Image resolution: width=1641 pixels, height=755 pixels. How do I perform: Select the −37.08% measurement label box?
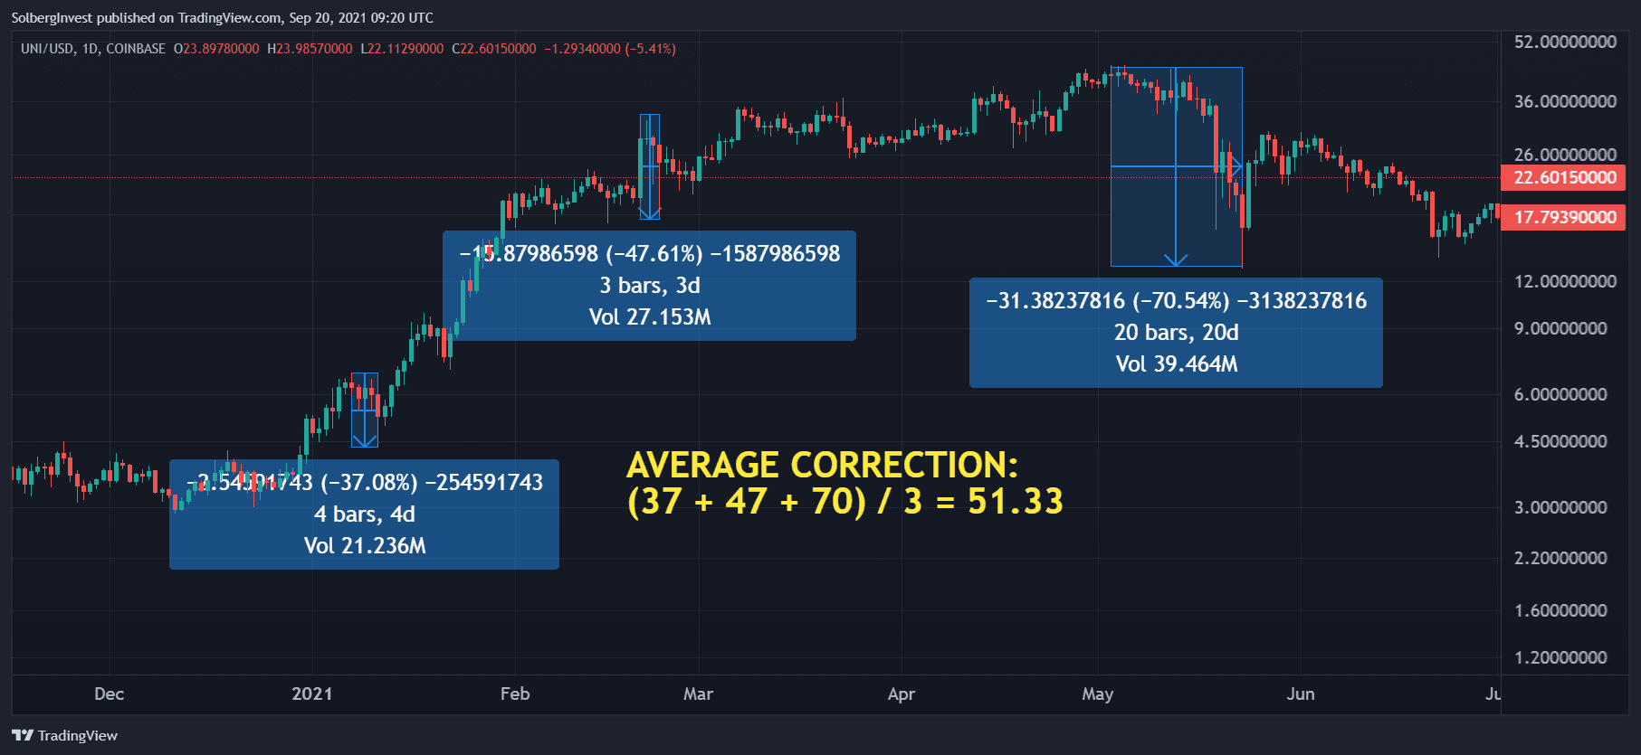point(364,514)
